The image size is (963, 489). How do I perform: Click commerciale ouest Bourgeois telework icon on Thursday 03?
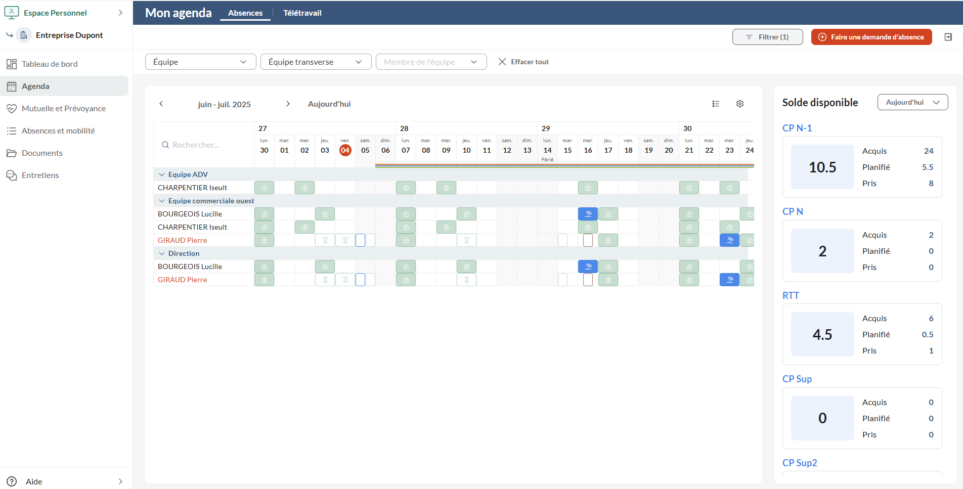coord(325,214)
